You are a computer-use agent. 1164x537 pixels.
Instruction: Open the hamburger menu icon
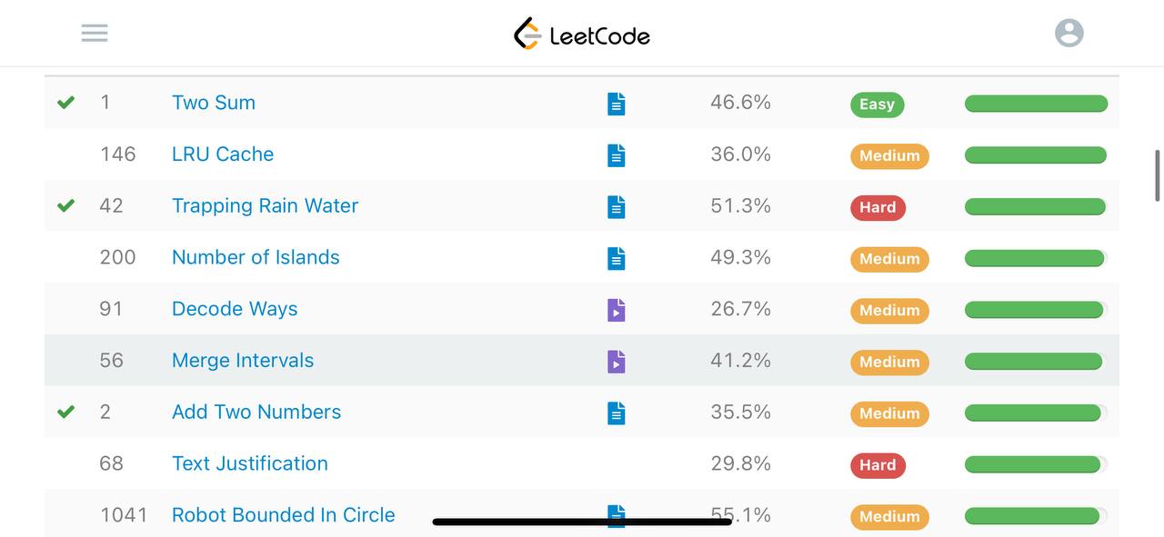click(95, 33)
